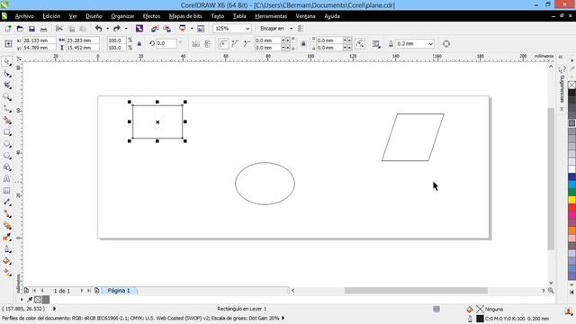Viewport: 576px width, 324px height.
Task: Open the Mapas de bits menu
Action: pos(185,16)
